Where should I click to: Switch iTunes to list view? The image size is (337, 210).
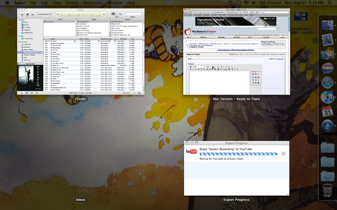click(113, 14)
